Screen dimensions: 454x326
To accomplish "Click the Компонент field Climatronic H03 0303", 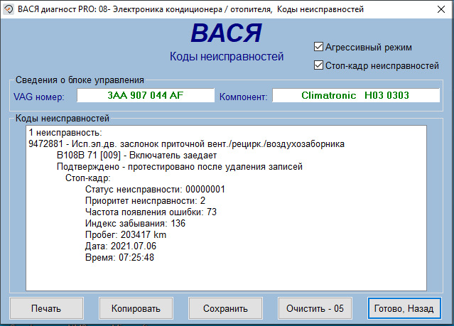I will pos(356,95).
